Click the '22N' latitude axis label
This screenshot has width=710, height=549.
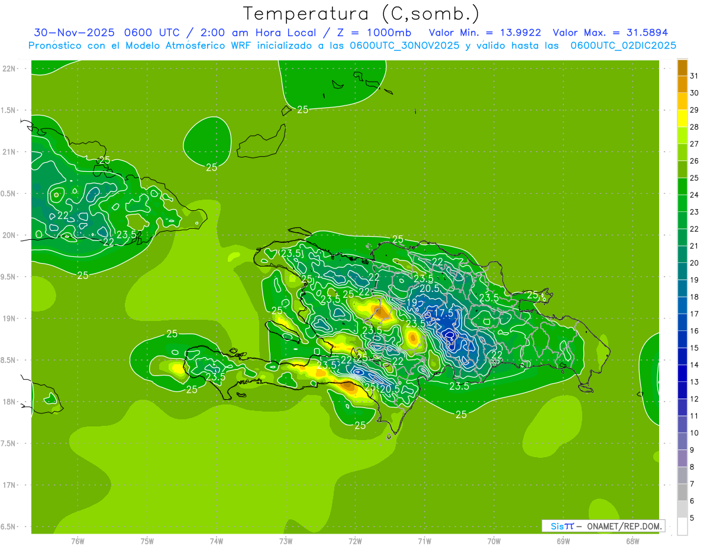[x=9, y=69]
